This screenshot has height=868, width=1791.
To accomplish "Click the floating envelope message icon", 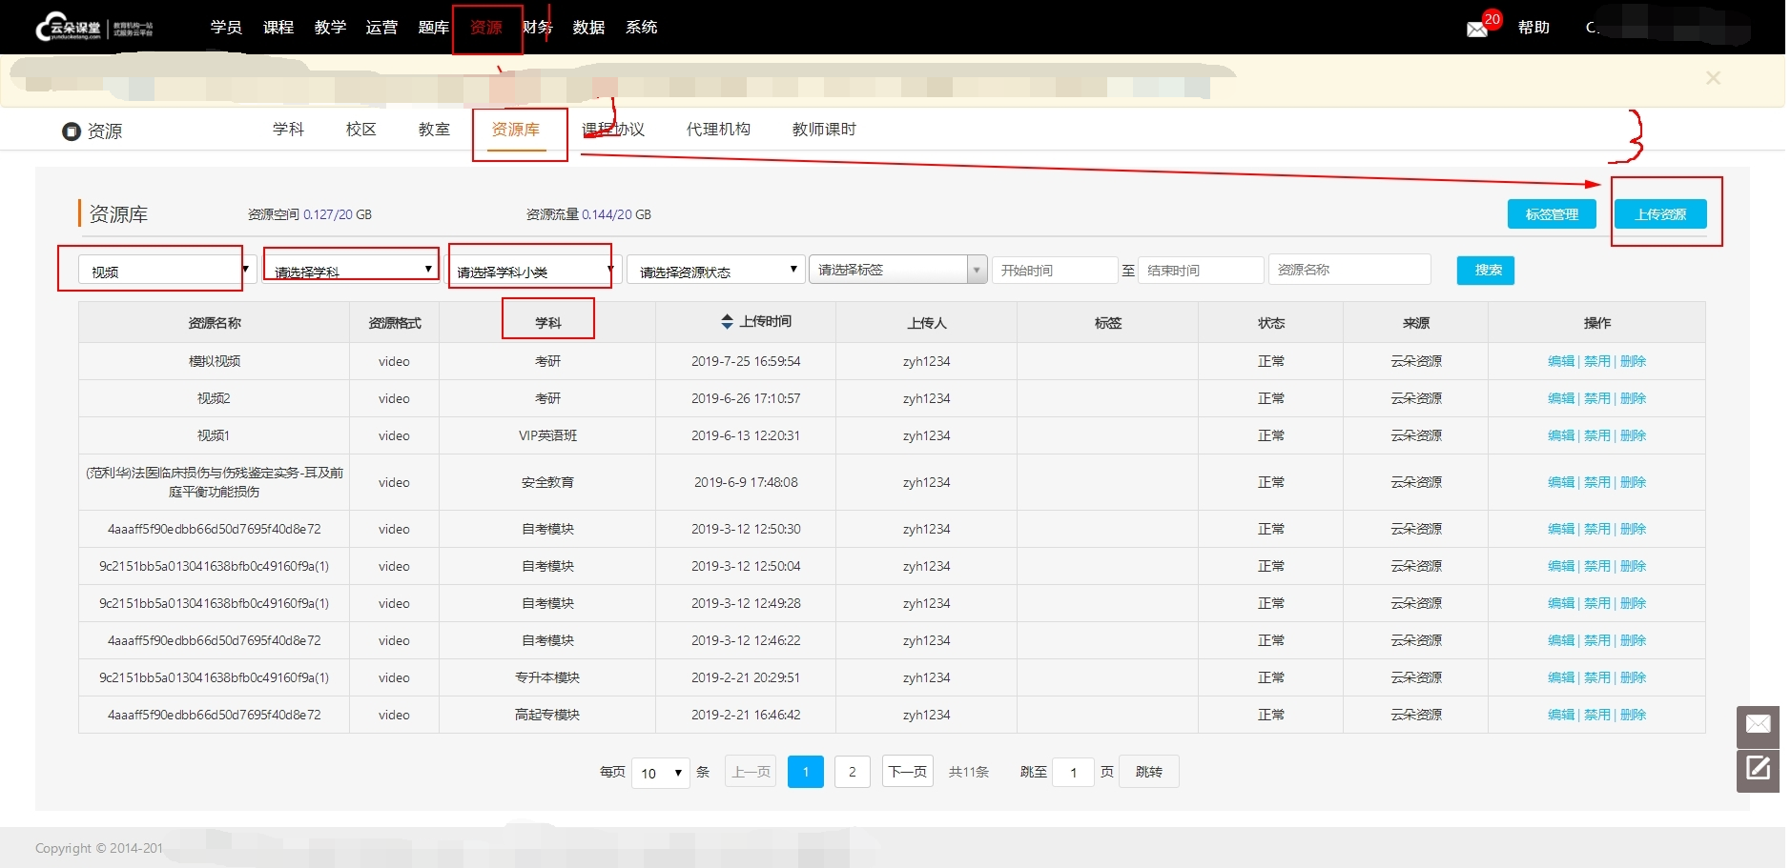I will 1758,726.
